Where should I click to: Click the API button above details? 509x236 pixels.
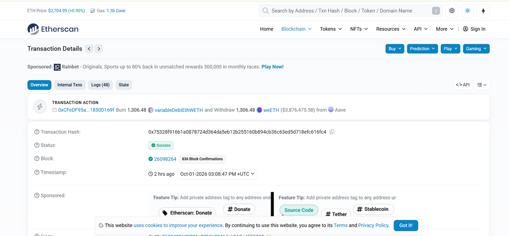(463, 85)
